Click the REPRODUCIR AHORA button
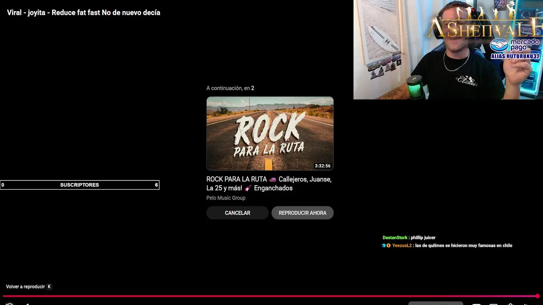The height and width of the screenshot is (305, 543). coord(302,213)
